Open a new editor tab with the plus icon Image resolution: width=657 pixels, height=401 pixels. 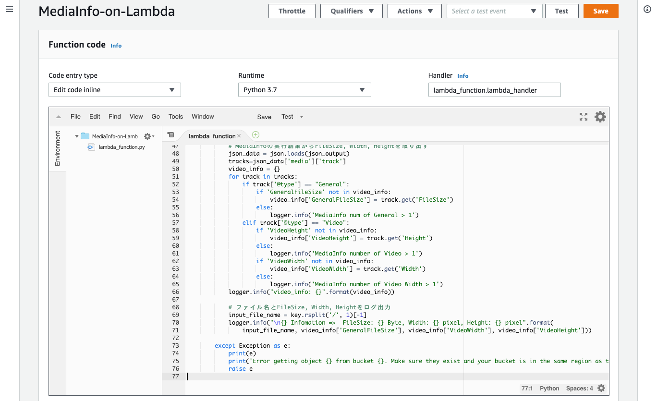point(255,135)
